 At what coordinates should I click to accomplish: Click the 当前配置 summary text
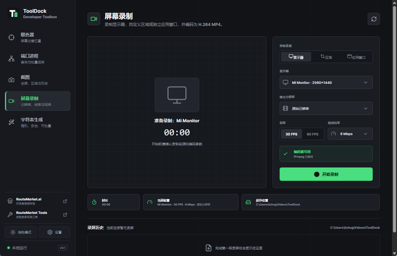(x=184, y=204)
